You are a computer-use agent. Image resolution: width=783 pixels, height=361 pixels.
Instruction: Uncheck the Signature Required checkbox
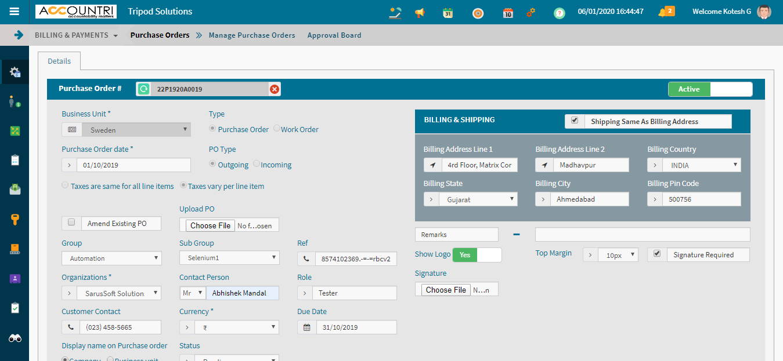657,254
